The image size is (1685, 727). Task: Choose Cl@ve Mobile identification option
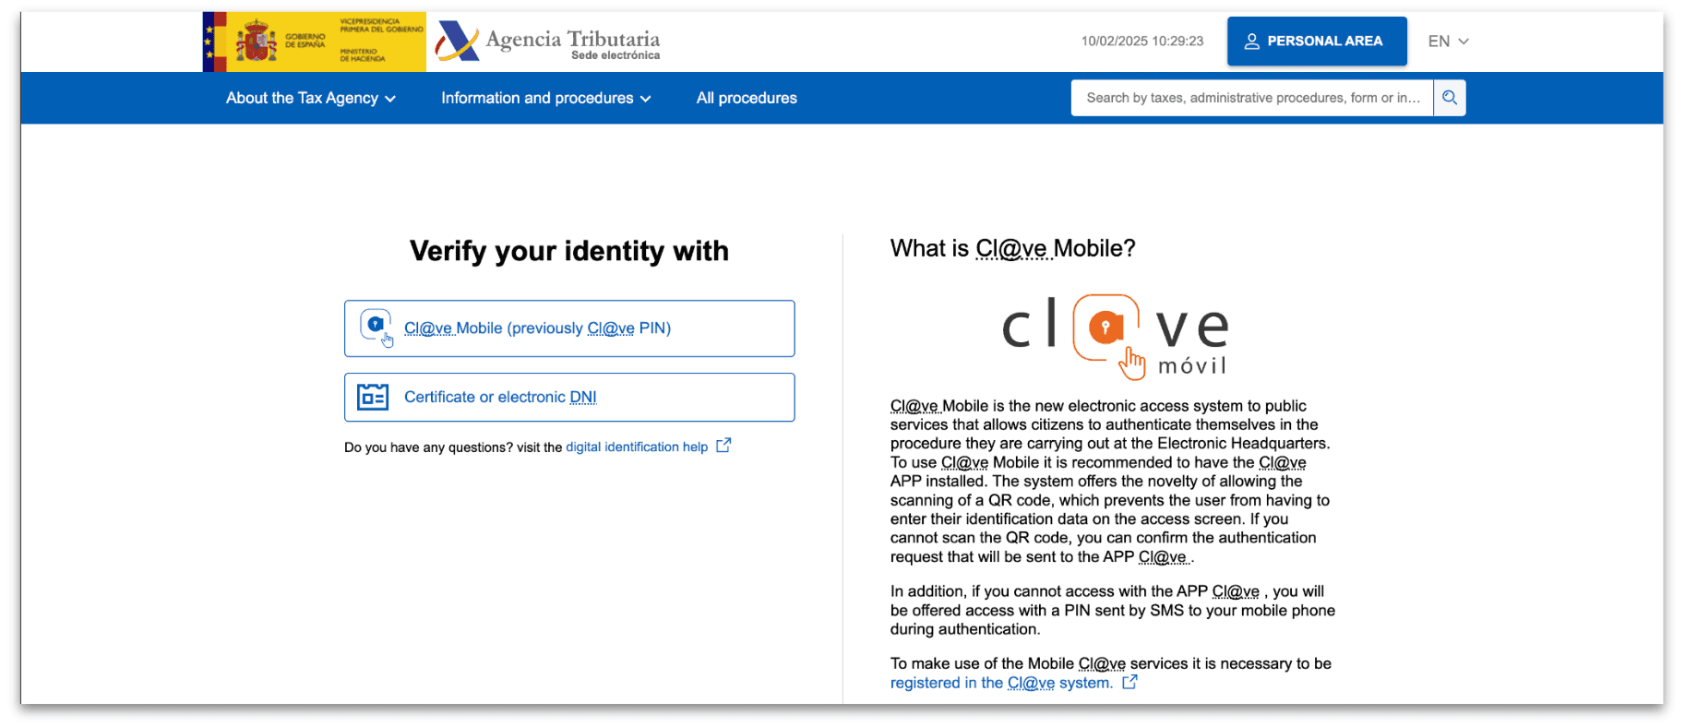click(x=537, y=328)
